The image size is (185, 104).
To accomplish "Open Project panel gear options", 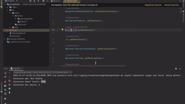I will coord(43,1).
